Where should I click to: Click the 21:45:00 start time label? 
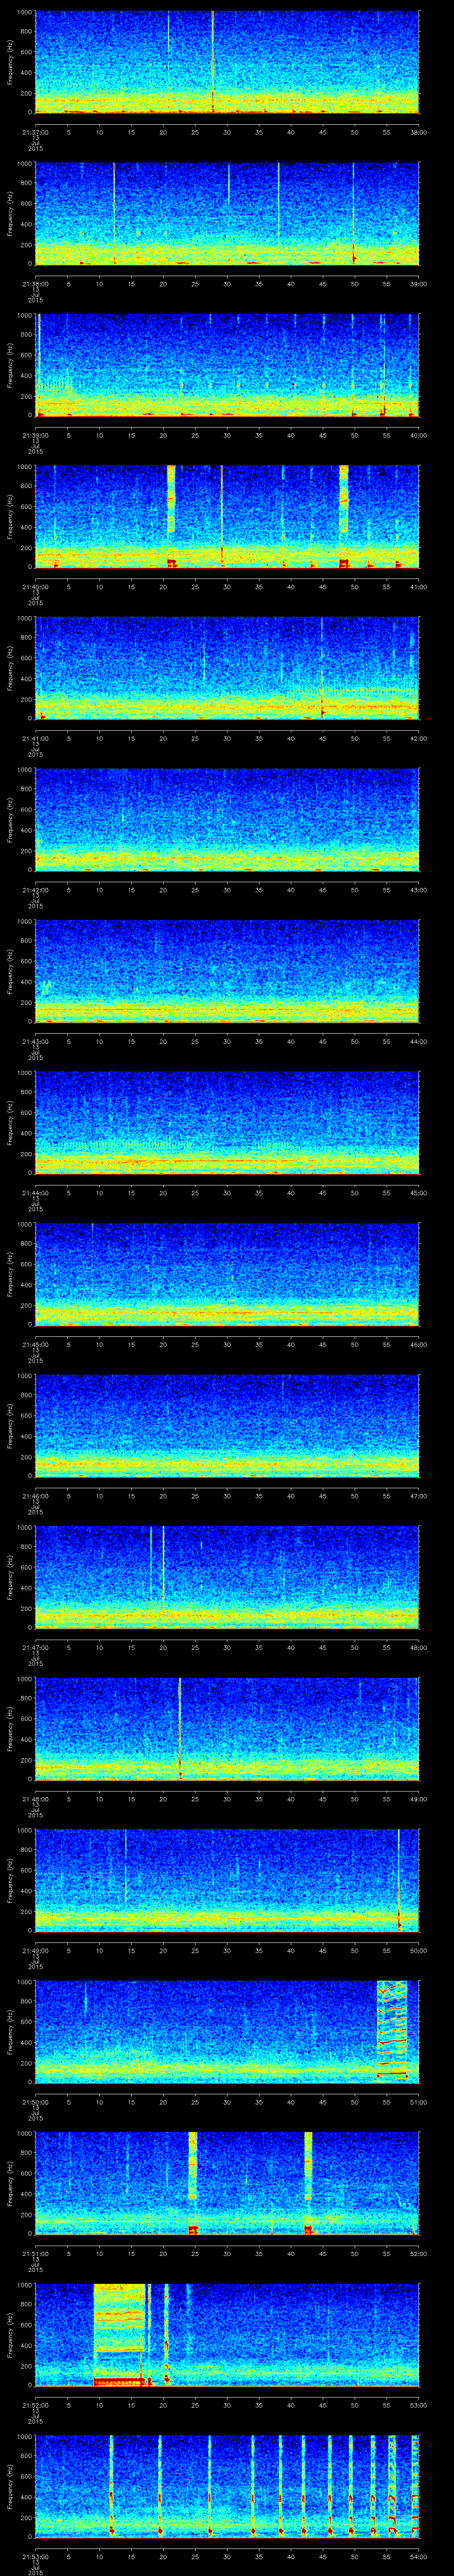[x=35, y=1344]
